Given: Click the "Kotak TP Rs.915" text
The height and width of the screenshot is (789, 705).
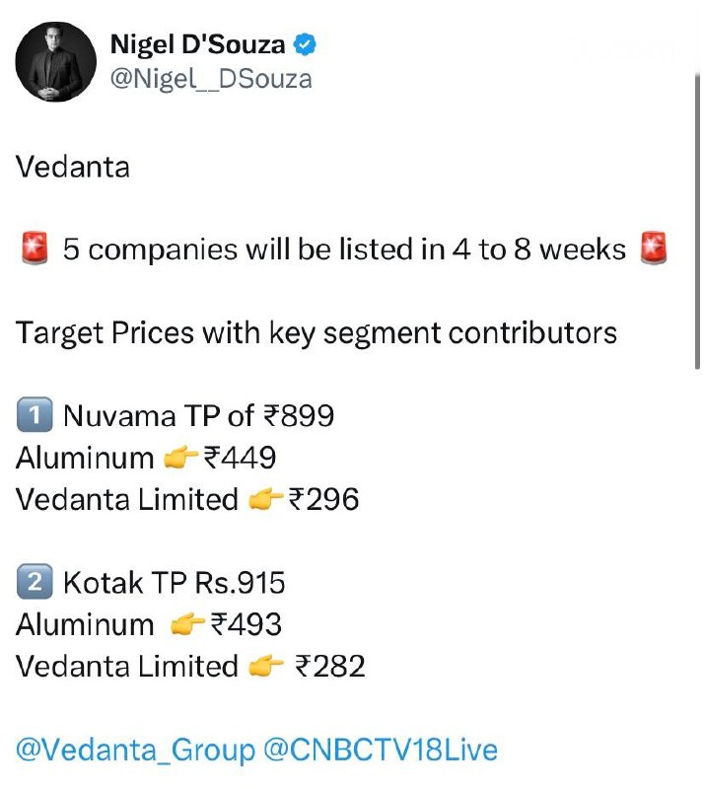Looking at the screenshot, I should (175, 583).
